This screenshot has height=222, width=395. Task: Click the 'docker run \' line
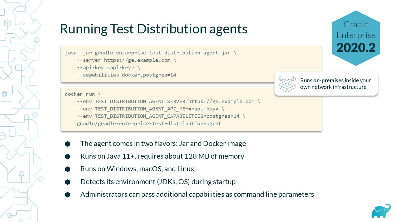(83, 94)
